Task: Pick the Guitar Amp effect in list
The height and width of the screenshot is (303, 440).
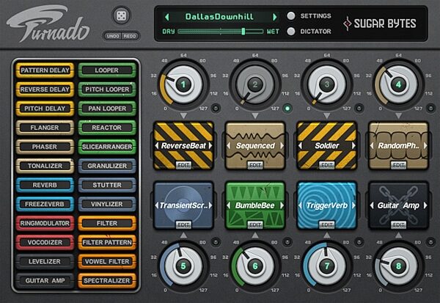Action: coord(45,280)
